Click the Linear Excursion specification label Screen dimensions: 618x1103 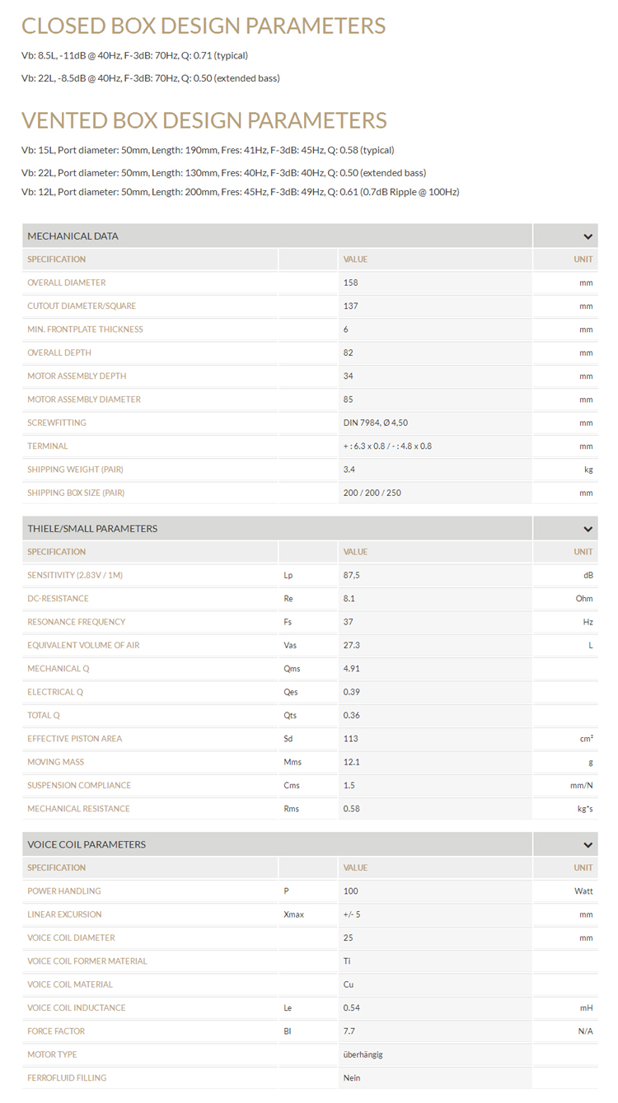tap(64, 914)
